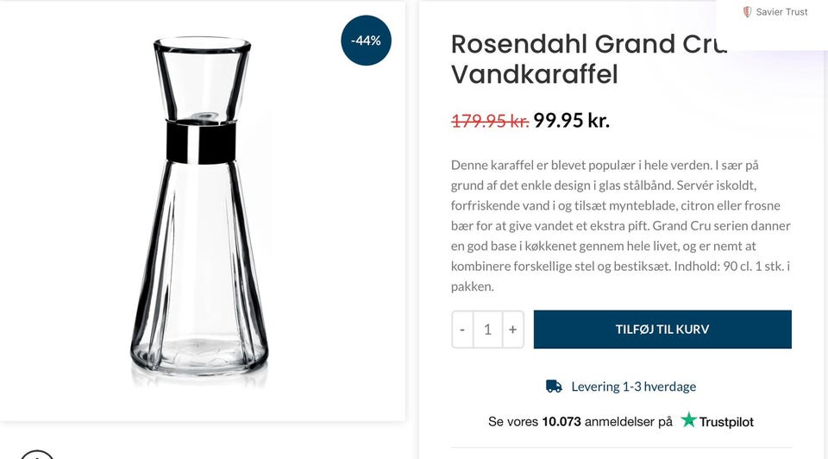828x459 pixels.
Task: Click the 99.95 kr. sale price
Action: click(x=571, y=121)
